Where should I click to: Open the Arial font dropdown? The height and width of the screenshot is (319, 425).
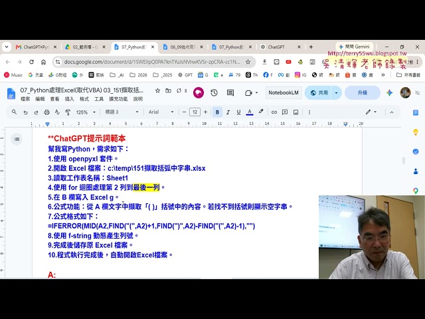point(161,112)
